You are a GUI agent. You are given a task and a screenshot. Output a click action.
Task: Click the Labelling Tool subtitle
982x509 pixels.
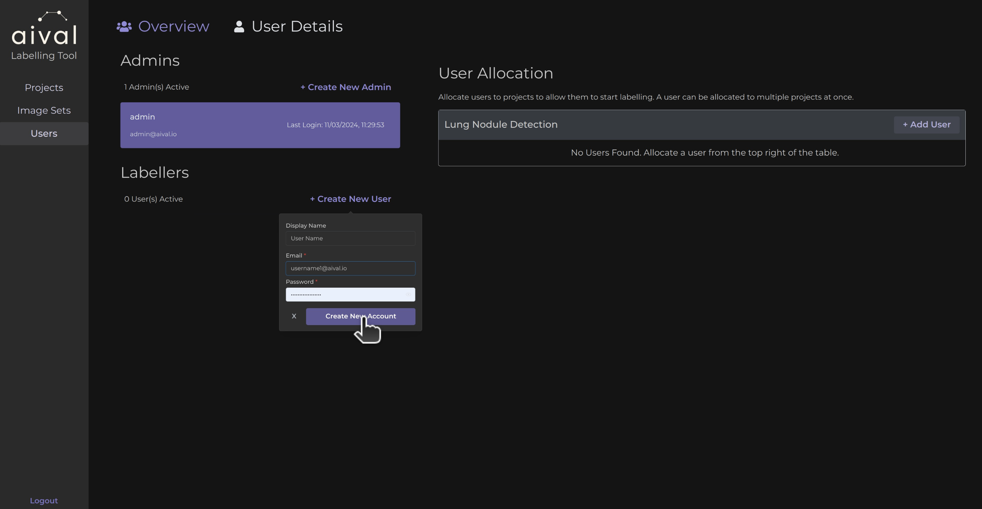click(x=44, y=56)
